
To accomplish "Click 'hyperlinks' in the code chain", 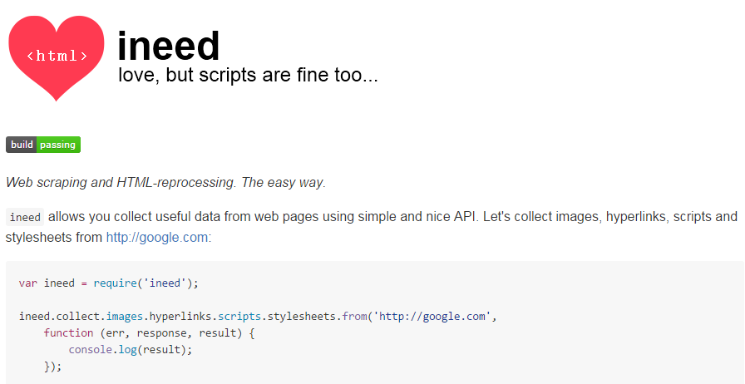I will tap(180, 316).
